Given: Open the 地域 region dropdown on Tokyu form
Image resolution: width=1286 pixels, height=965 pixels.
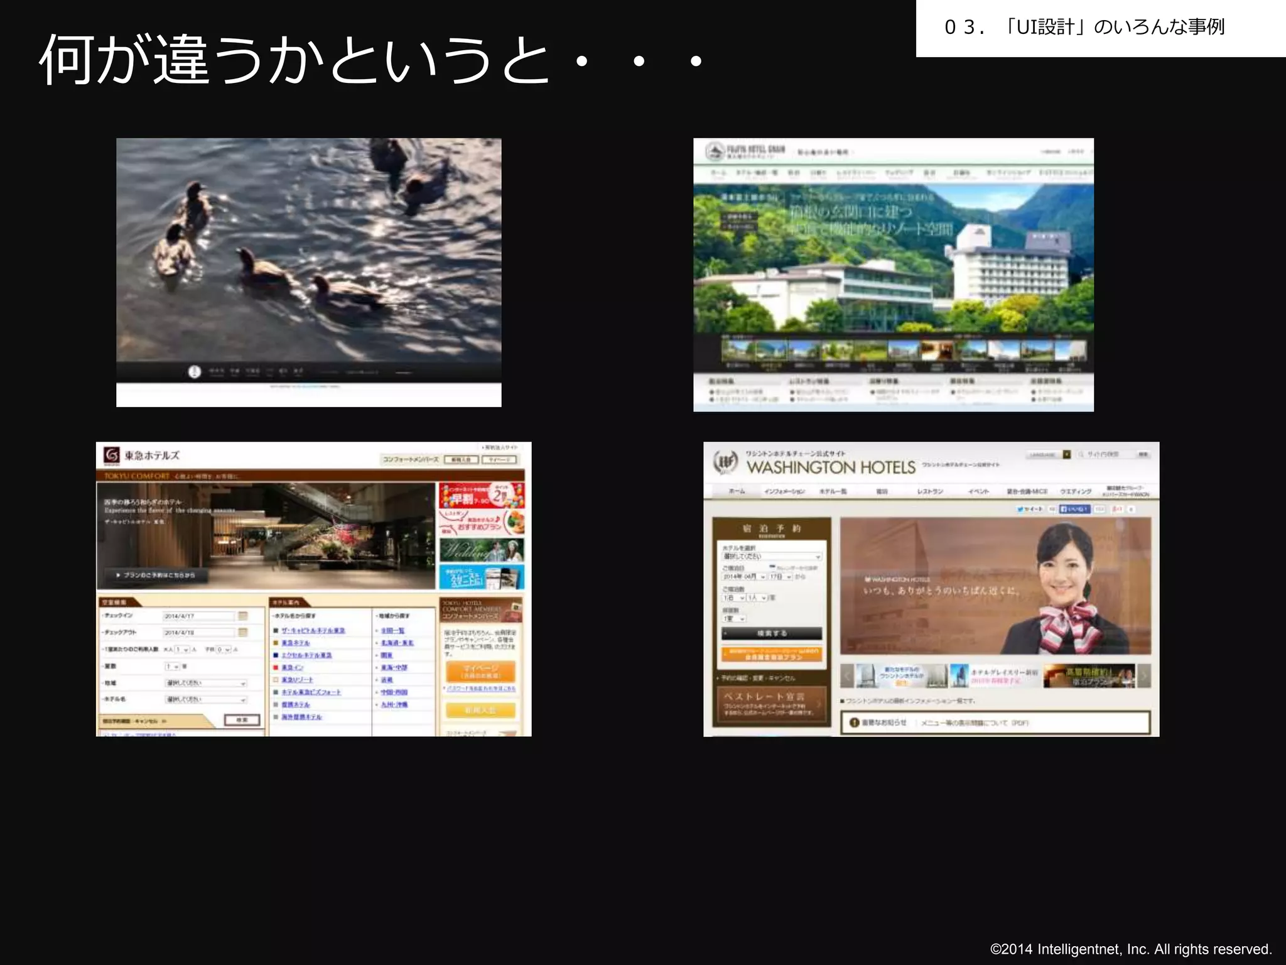Looking at the screenshot, I should point(206,683).
